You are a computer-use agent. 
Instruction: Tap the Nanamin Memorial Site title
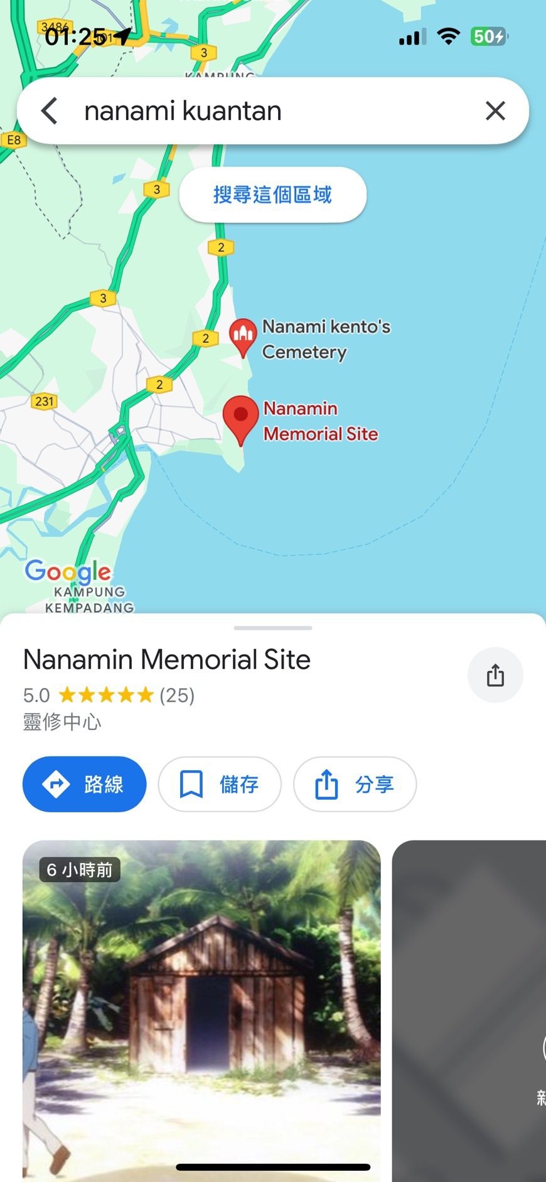pos(167,660)
